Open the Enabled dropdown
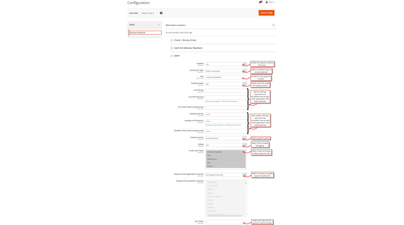 tap(226, 64)
